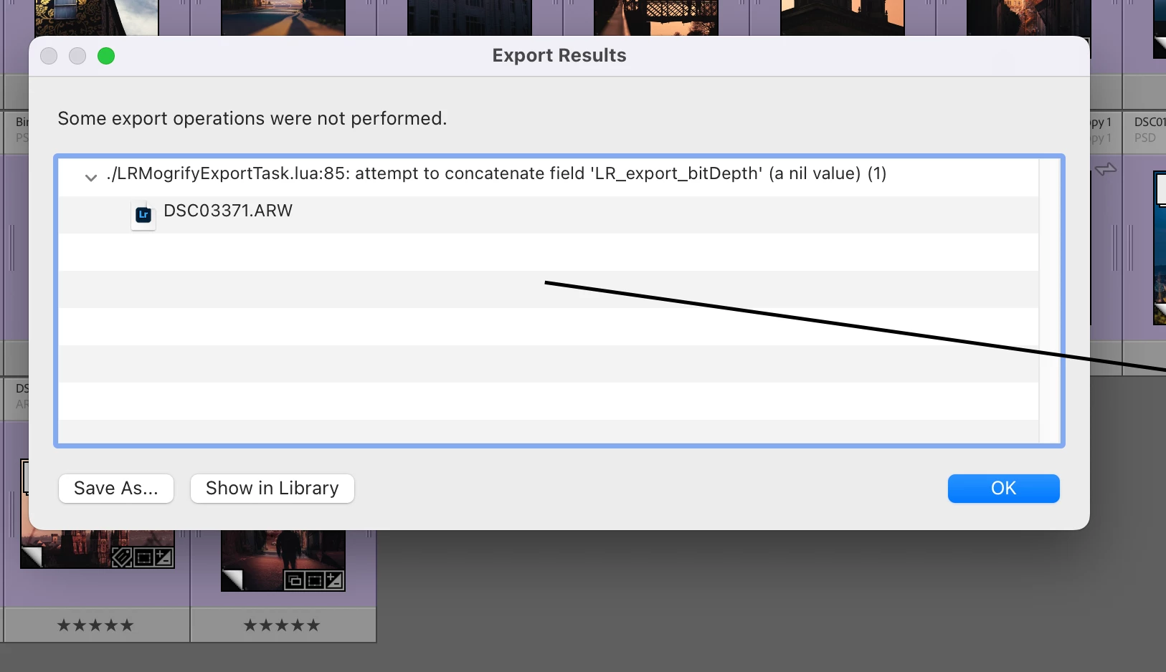Click five-star rating under cathedral thumbnail

pos(95,625)
